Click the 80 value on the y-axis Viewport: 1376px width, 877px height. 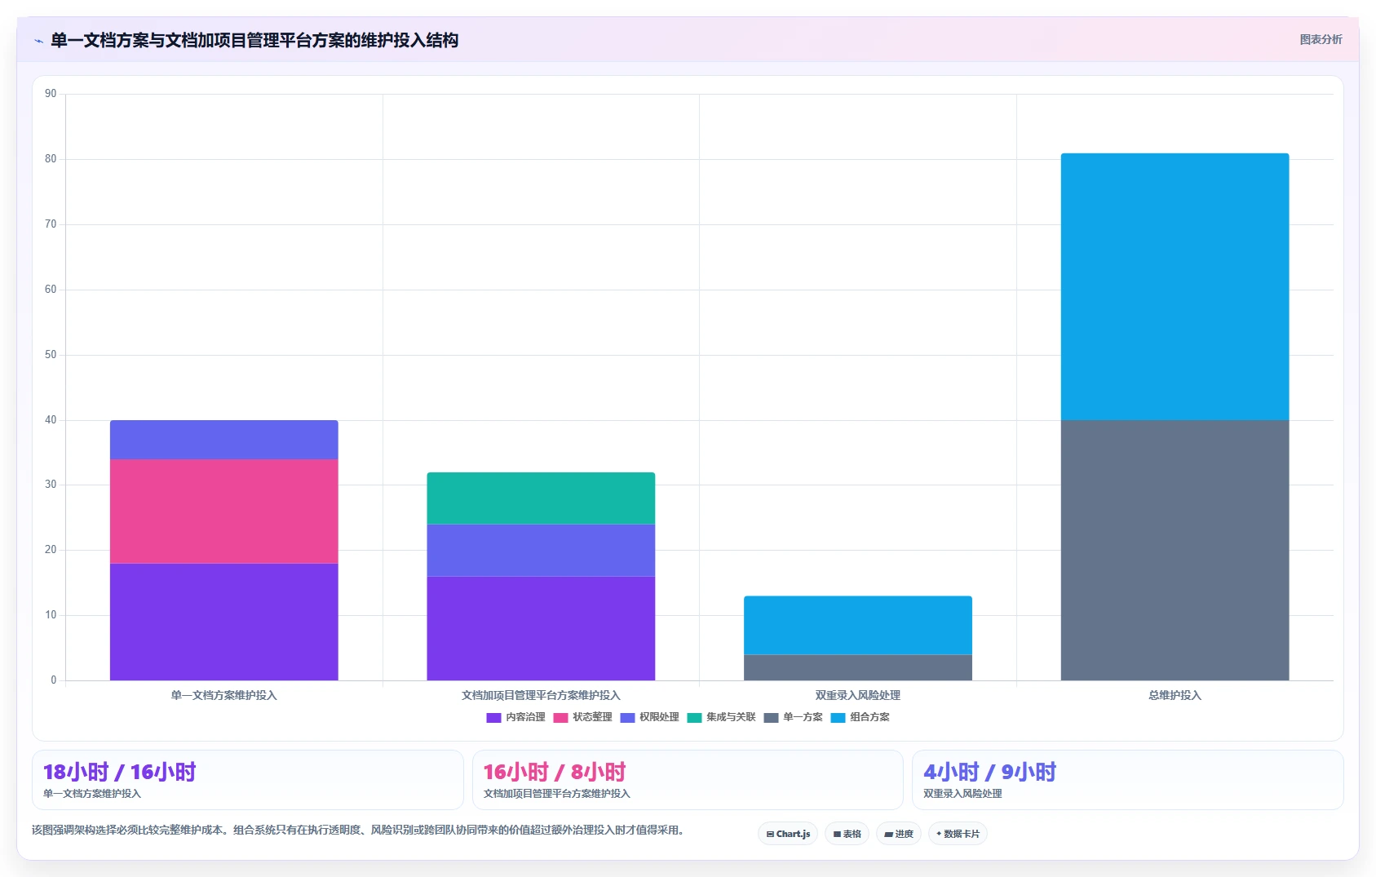pyautogui.click(x=51, y=159)
